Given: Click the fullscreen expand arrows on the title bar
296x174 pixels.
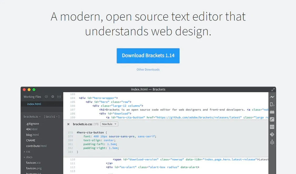Looking at the screenshot, I should (x=273, y=89).
